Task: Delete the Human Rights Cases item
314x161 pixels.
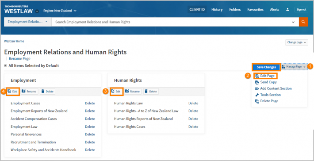Action: tap(193, 126)
